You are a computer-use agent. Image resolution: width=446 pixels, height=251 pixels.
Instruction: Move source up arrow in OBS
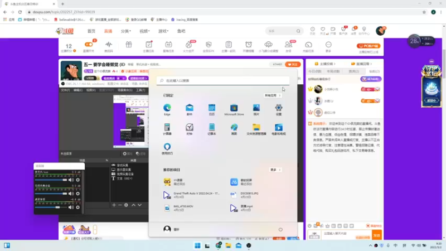pos(133,205)
